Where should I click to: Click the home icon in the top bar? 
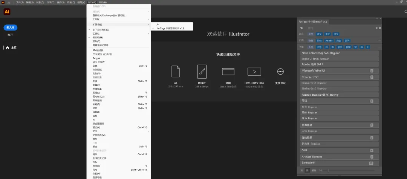point(9,3)
